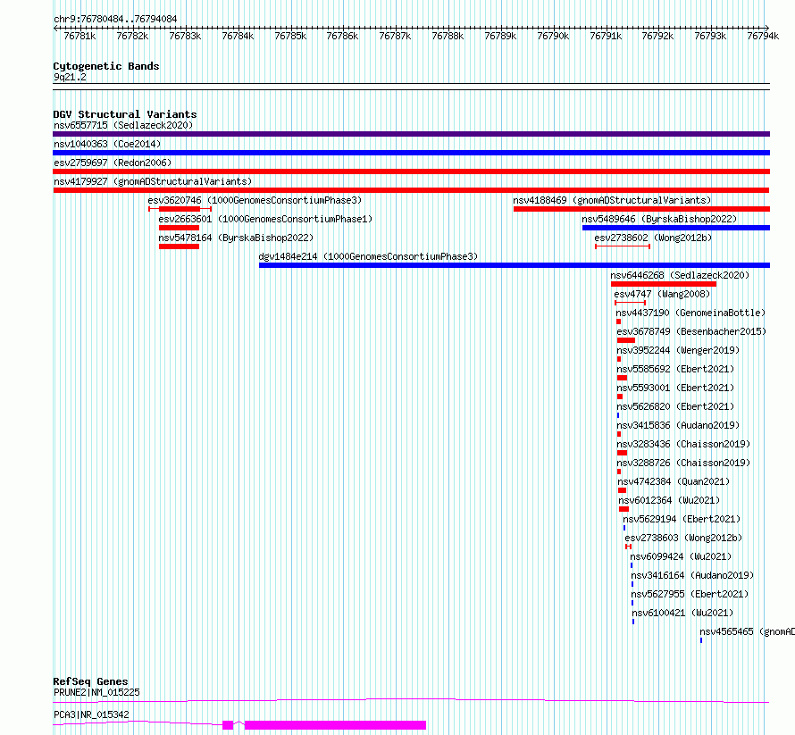Select the red nsv6446268 variant bar
The width and height of the screenshot is (795, 735).
[664, 284]
